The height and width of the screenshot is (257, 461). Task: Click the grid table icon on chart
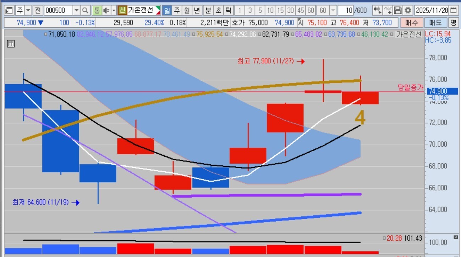11,44
